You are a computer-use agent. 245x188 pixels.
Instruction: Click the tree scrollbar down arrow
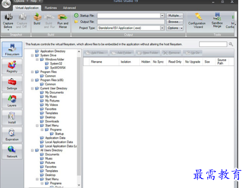click(x=79, y=185)
